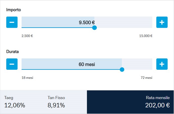174x114 pixels.
Task: Click the 9.500 € amount value
Action: (x=87, y=22)
